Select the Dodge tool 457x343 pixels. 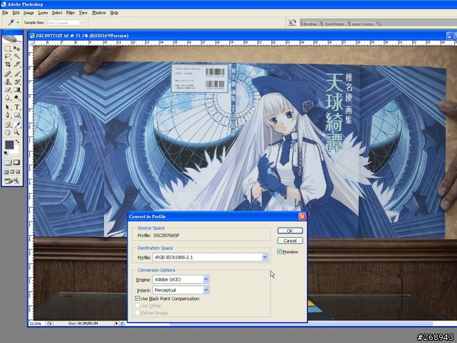16,98
